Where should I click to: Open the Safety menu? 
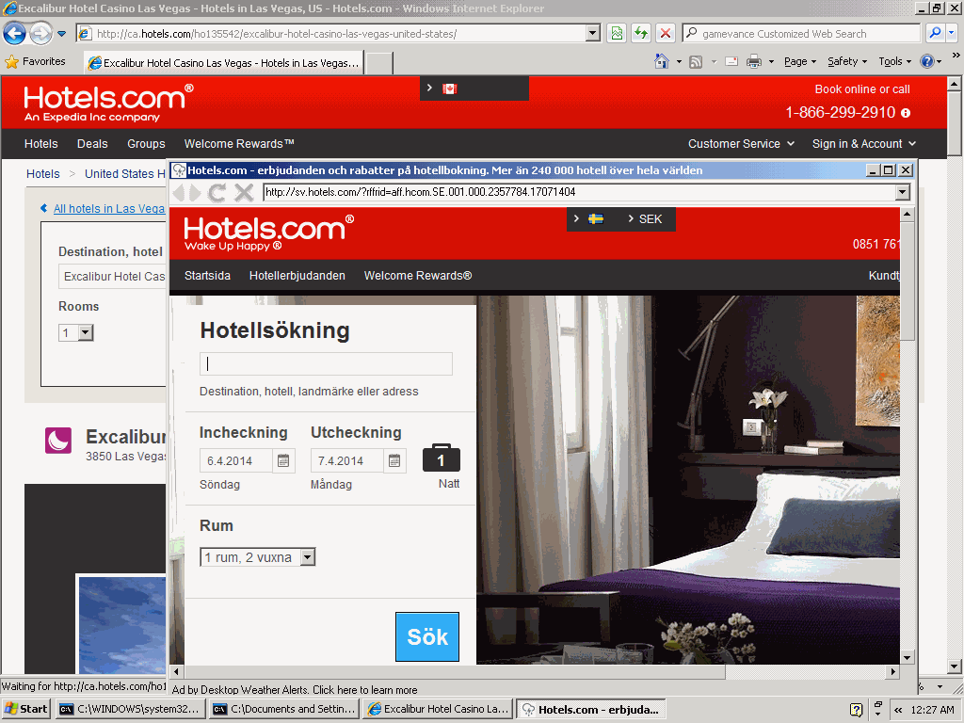pos(847,61)
